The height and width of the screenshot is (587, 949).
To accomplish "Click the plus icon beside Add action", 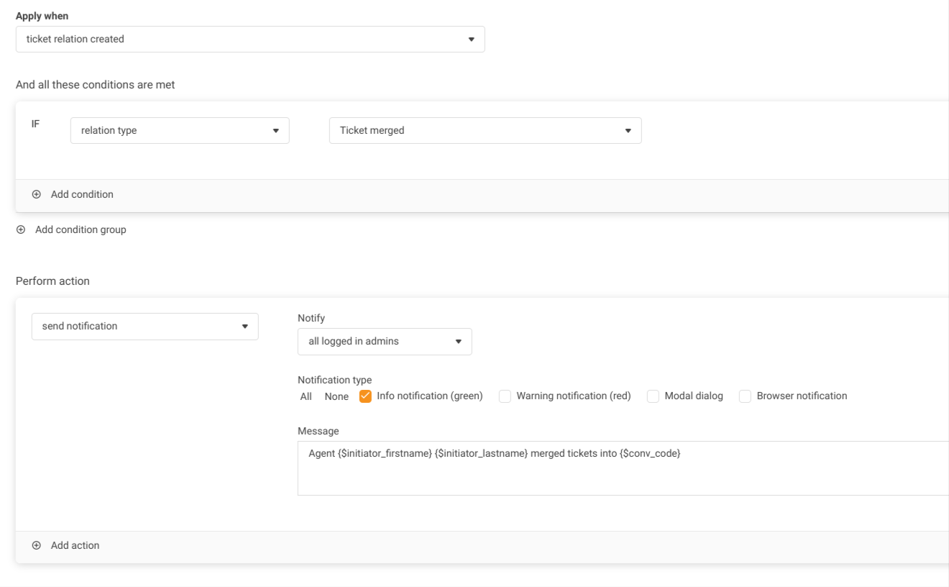I will point(37,545).
